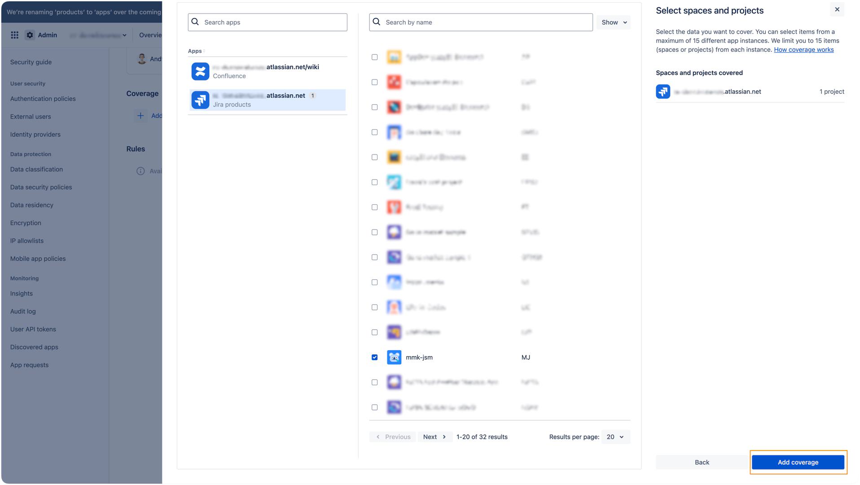Click the app switcher grid icon
The image size is (860, 485).
[x=14, y=35]
